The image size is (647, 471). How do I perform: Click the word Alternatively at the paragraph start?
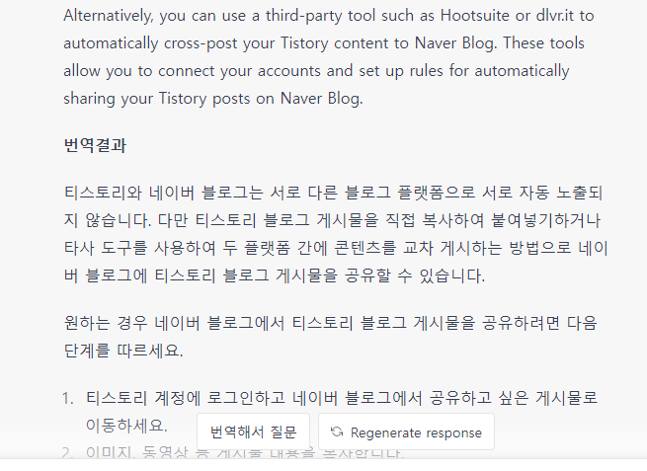[108, 16]
